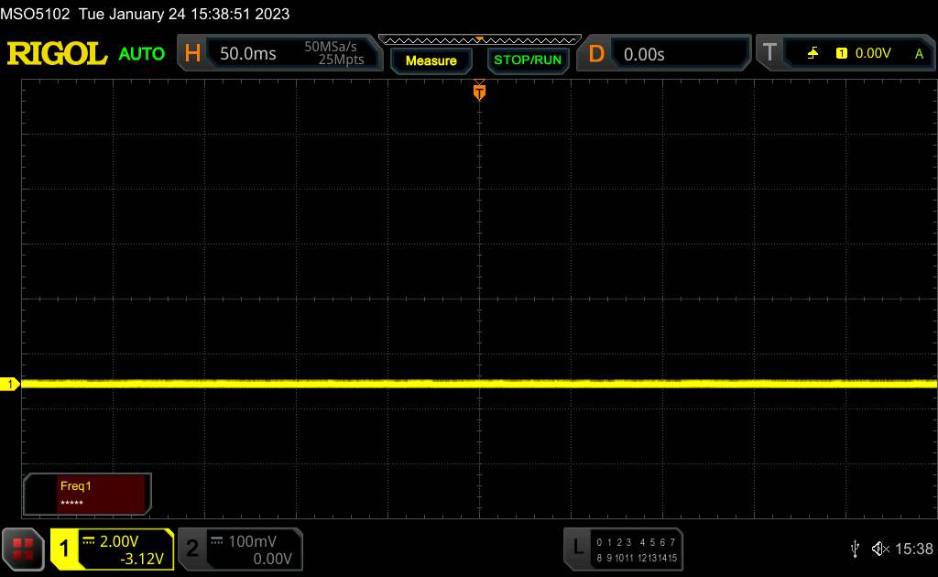
Task: Click the RIGOL logo
Action: coord(57,54)
